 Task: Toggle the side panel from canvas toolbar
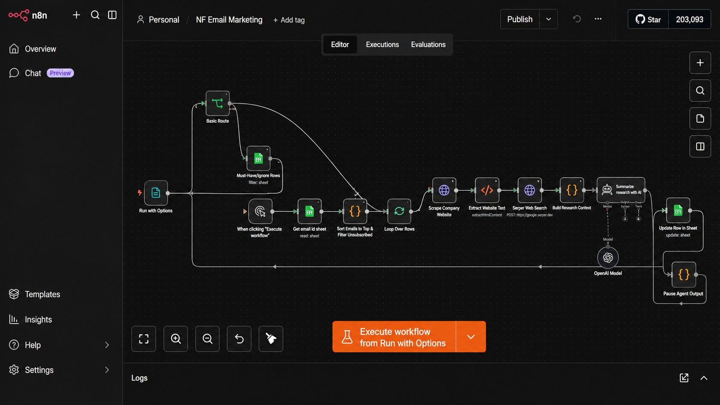coord(700,147)
